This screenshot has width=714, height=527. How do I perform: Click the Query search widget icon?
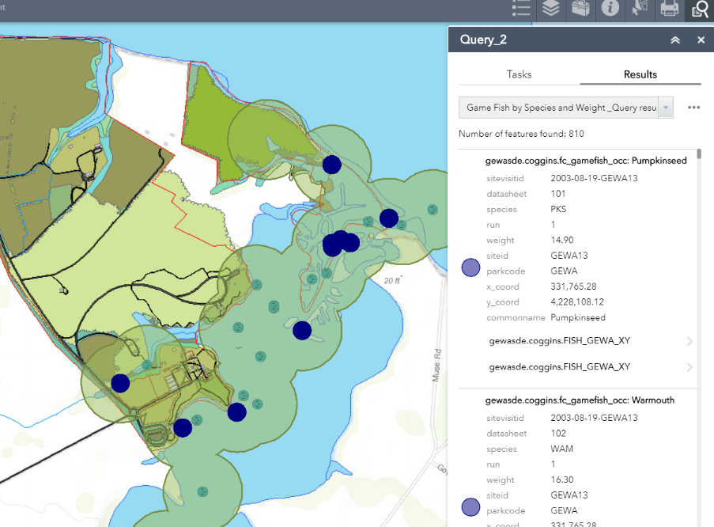699,9
